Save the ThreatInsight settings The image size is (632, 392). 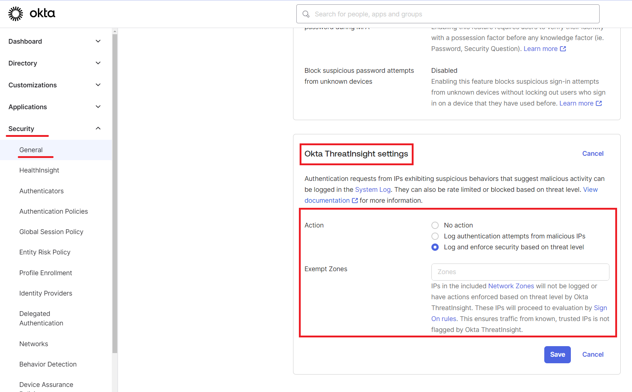(x=557, y=355)
